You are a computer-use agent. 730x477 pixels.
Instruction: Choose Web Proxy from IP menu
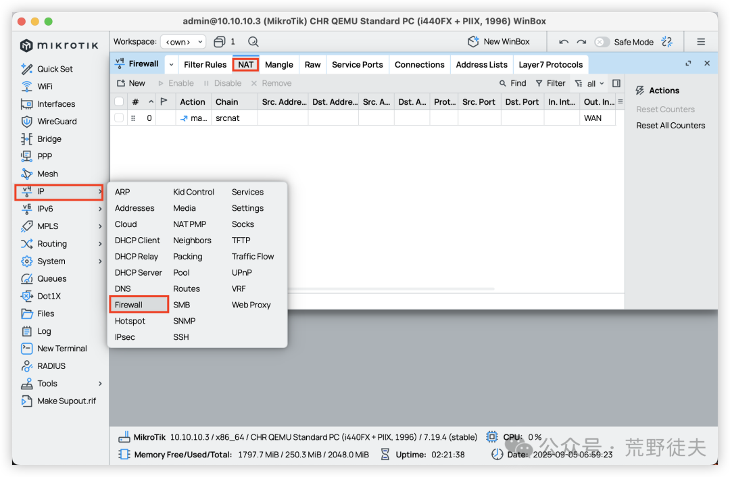click(x=251, y=305)
